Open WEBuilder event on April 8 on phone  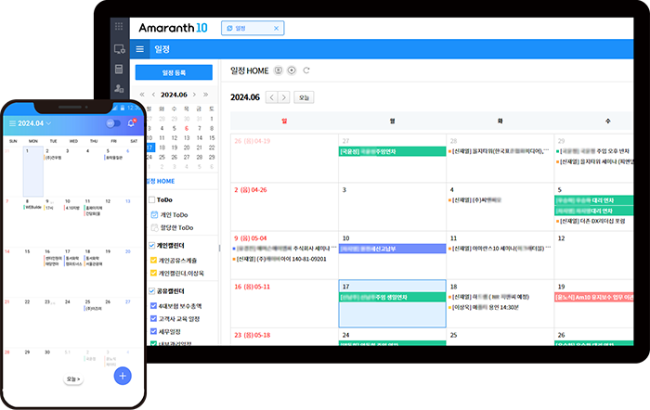point(32,207)
